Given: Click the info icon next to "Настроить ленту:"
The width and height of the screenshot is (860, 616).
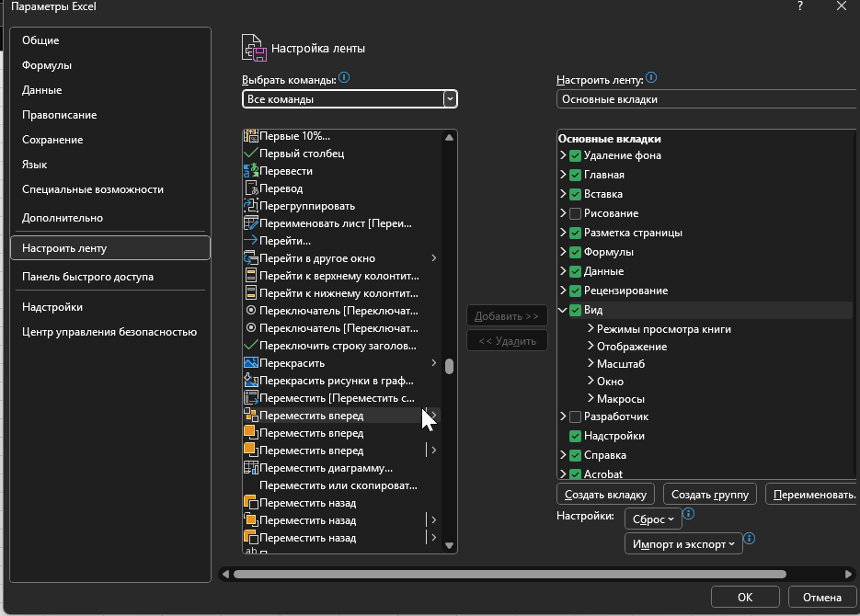Looking at the screenshot, I should (651, 78).
